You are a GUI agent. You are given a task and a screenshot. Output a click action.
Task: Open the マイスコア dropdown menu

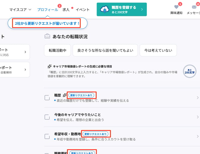(x=20, y=10)
